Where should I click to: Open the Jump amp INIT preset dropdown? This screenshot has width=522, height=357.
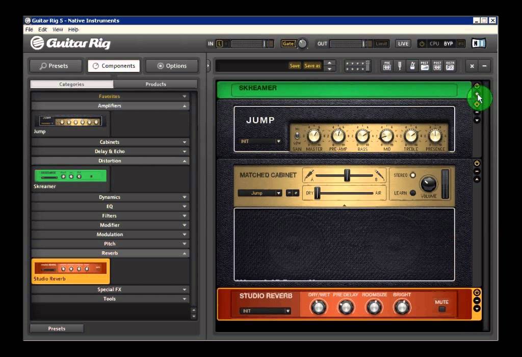coord(260,141)
